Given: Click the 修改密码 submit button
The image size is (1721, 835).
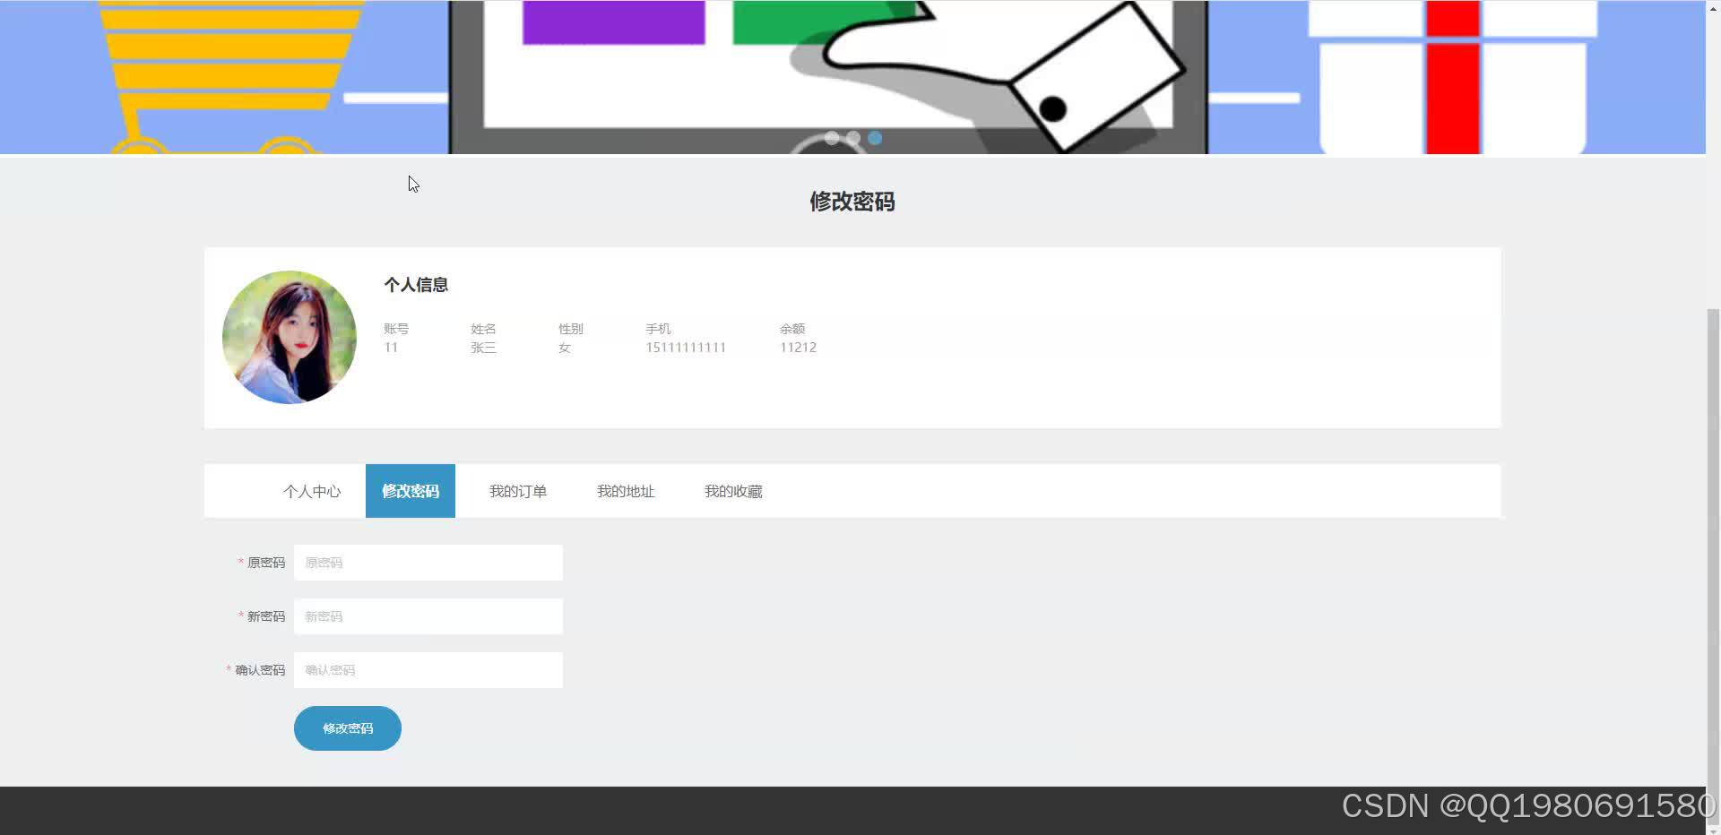Looking at the screenshot, I should pyautogui.click(x=347, y=727).
